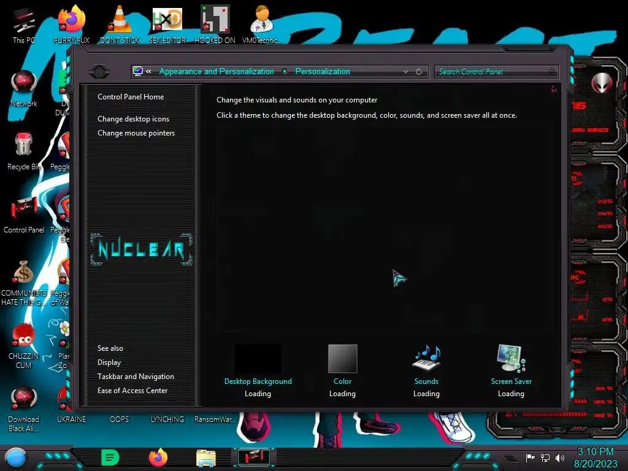Open the Desktop Background link
This screenshot has height=471, width=628.
point(258,381)
